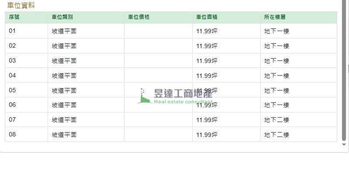Click the empty price cell in row 01
This screenshot has height=182, width=349.
point(158,31)
